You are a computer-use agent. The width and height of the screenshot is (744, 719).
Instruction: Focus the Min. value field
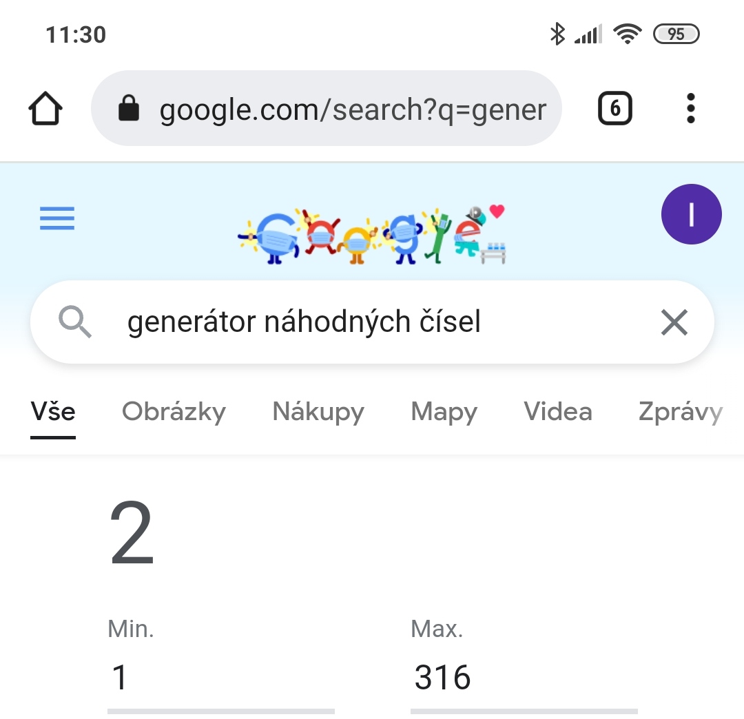[220, 678]
